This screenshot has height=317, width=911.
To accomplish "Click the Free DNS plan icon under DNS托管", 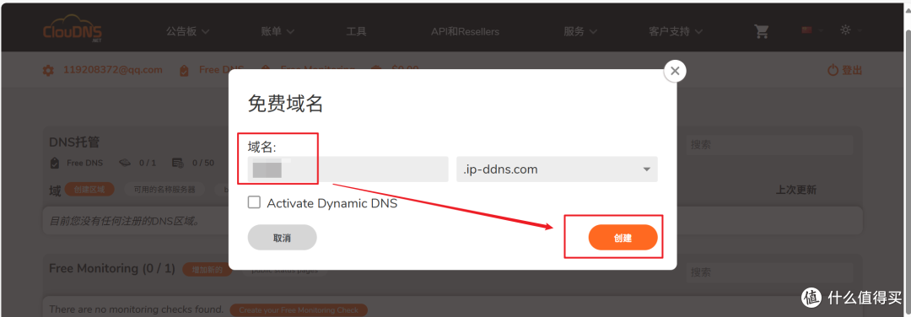I will [x=55, y=163].
